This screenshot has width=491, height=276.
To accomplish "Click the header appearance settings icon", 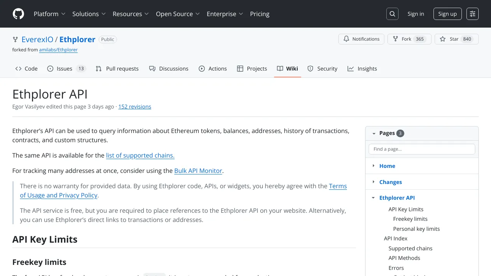I will (x=473, y=14).
